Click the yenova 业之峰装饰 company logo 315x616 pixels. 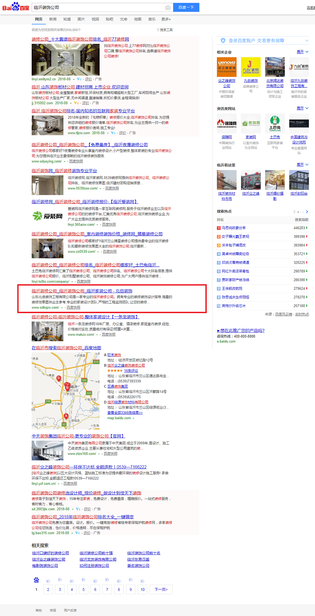227,67
